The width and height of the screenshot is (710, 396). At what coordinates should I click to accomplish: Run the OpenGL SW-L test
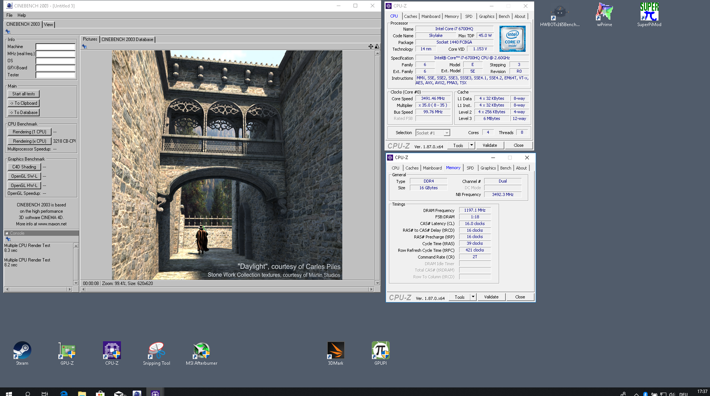[x=24, y=176]
